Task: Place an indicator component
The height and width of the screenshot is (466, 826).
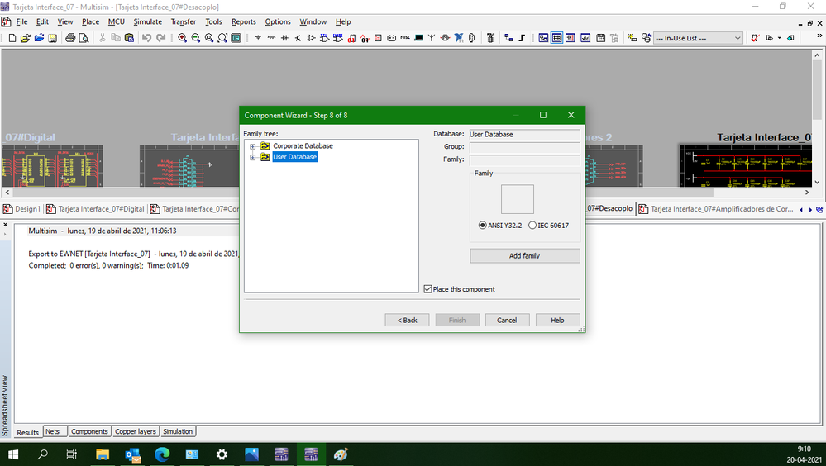Action: pos(378,38)
